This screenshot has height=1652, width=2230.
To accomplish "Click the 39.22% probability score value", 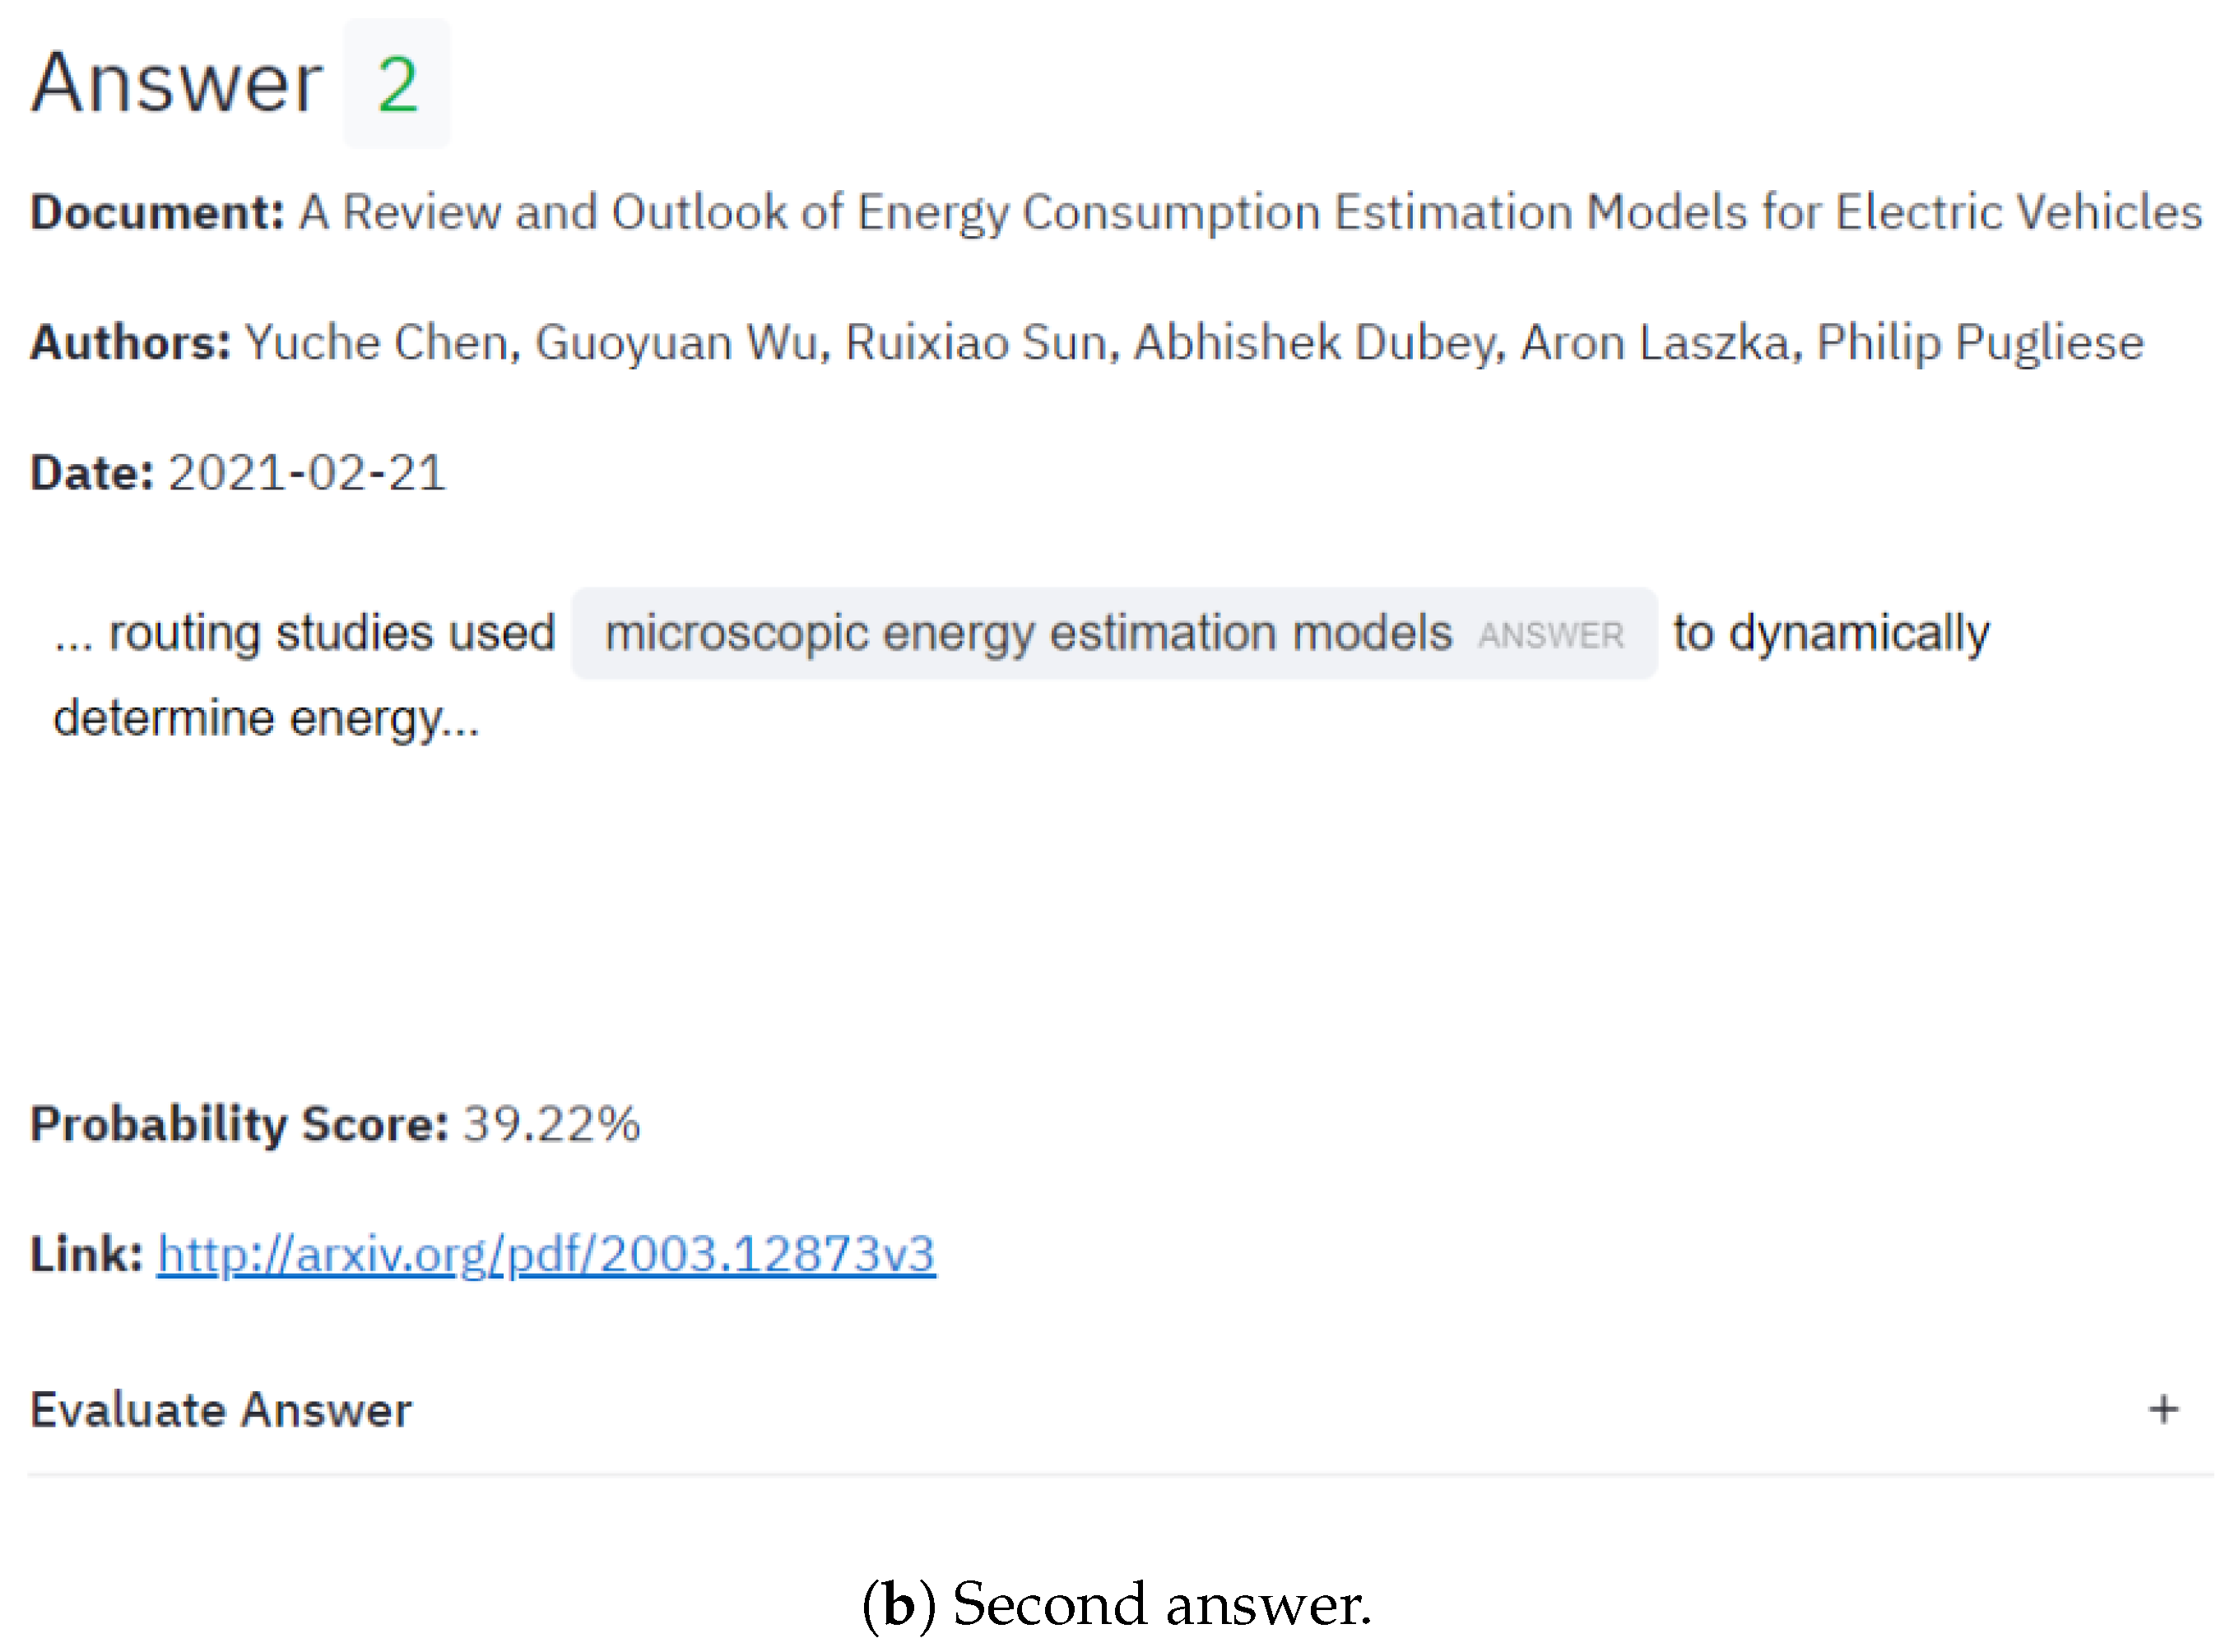I will coord(551,1124).
